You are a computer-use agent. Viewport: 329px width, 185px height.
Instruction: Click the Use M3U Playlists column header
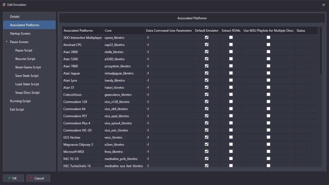coord(268,30)
